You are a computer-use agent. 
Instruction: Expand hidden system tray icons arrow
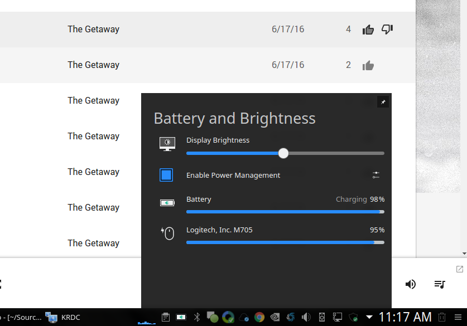369,318
